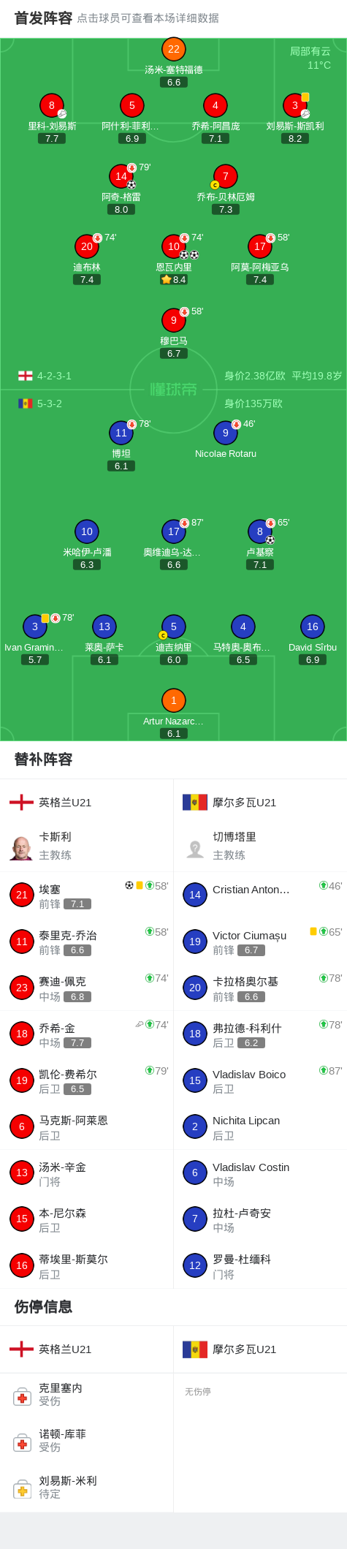Viewport: 347px width, 1549px height.
Task: Open 卡拉格奥基 number 20 substitute entry
Action: [x=260, y=988]
